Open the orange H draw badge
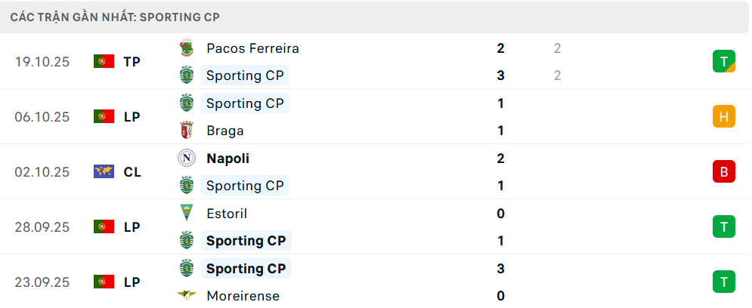The width and height of the screenshot is (752, 308). click(x=723, y=116)
